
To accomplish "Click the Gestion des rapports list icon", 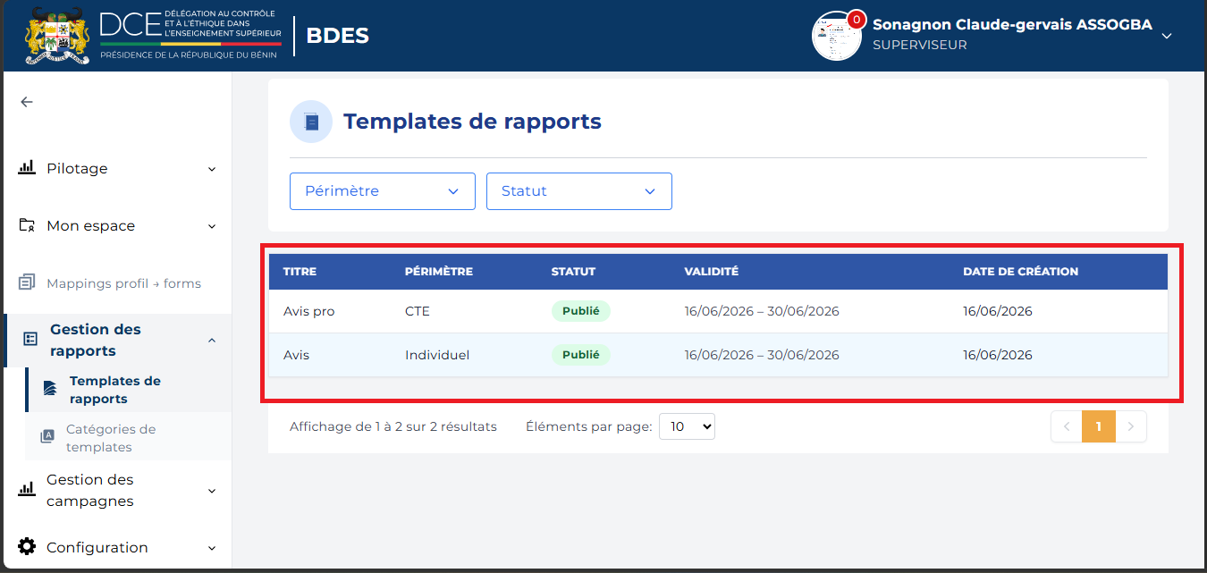I will click(30, 340).
